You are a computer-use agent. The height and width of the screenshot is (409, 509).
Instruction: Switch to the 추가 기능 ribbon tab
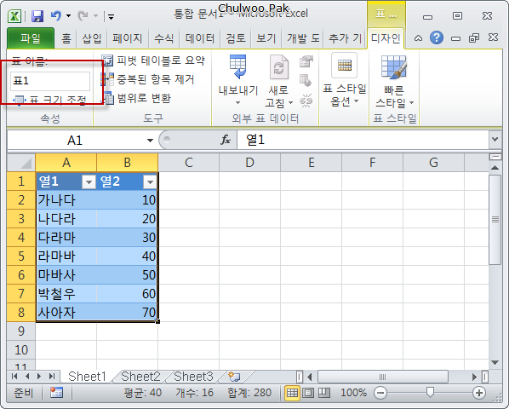(x=345, y=38)
